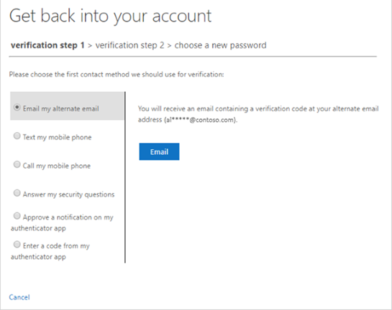This screenshot has width=392, height=310.
Task: Click the Email my alternate email label
Action: point(61,109)
